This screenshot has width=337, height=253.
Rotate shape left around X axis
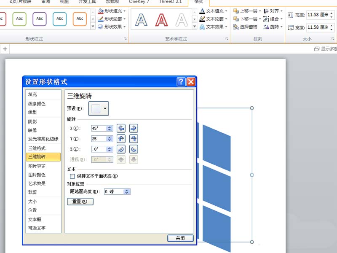[121, 128]
